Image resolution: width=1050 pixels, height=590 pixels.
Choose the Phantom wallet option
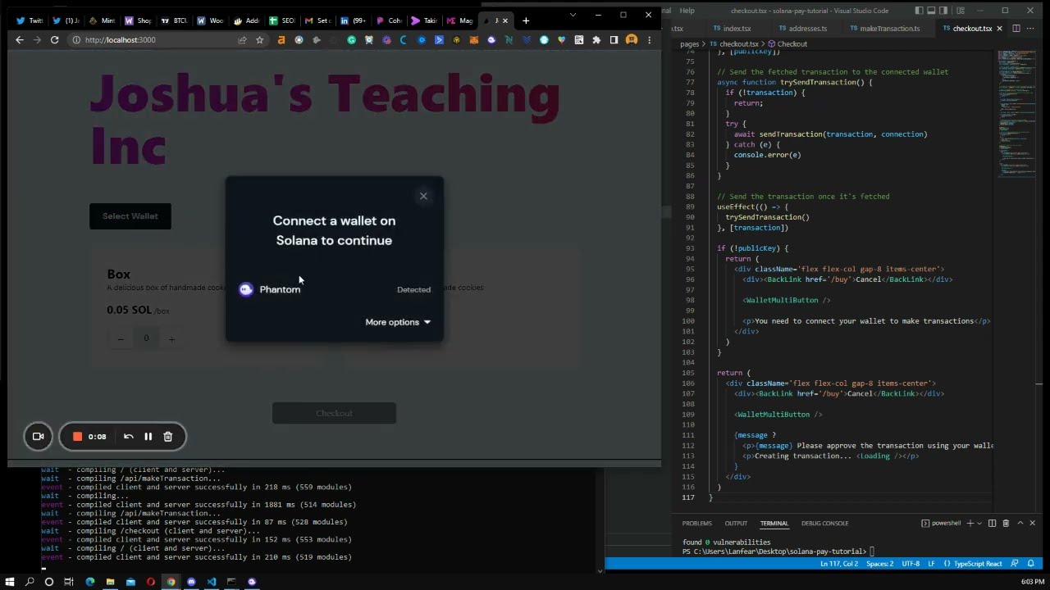pos(334,289)
